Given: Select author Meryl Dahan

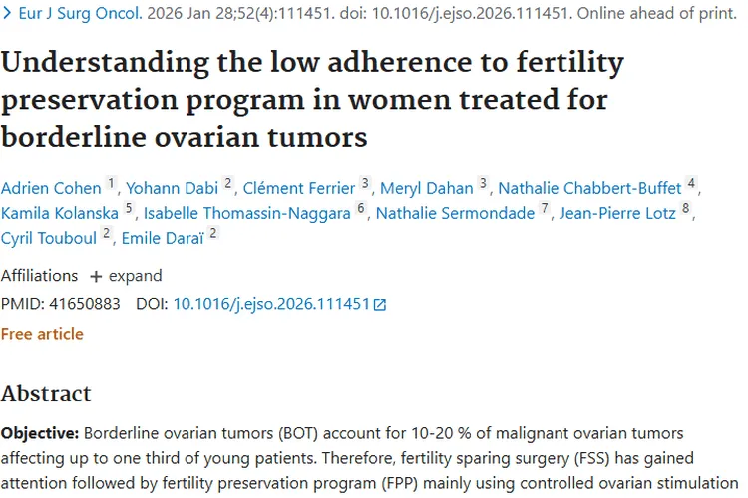Looking at the screenshot, I should (x=431, y=188).
